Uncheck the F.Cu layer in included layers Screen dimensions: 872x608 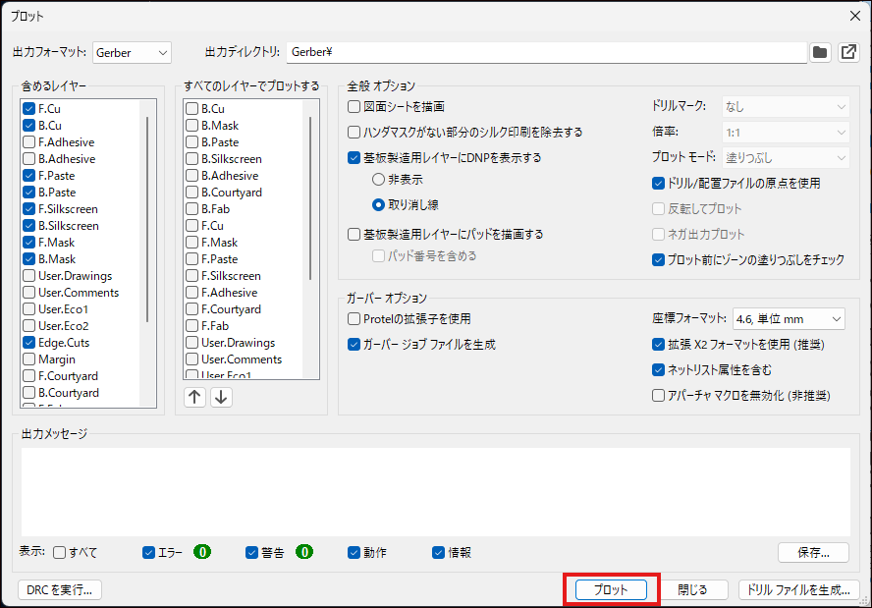29,109
